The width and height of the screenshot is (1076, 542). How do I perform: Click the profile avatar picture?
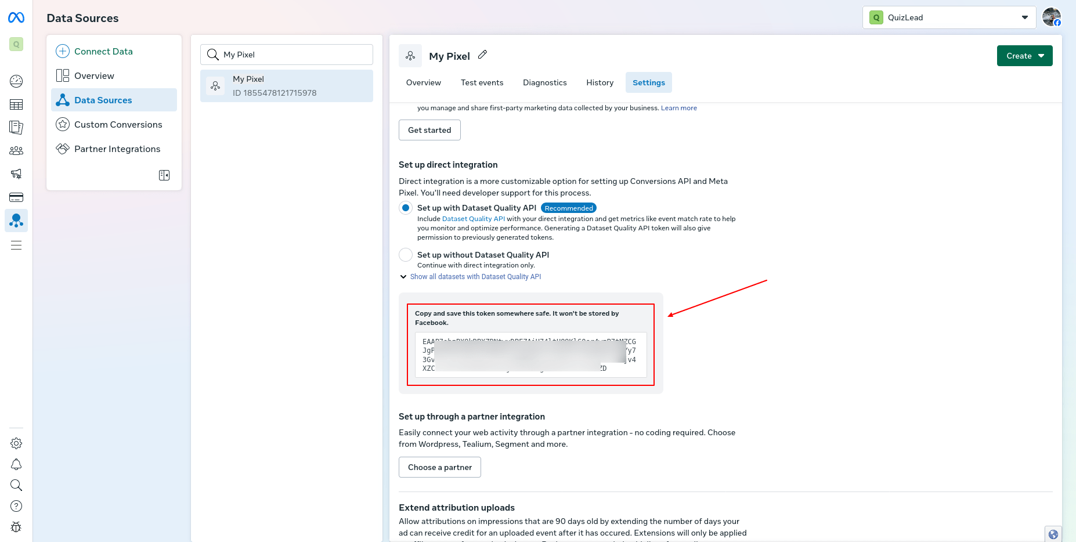[1052, 17]
